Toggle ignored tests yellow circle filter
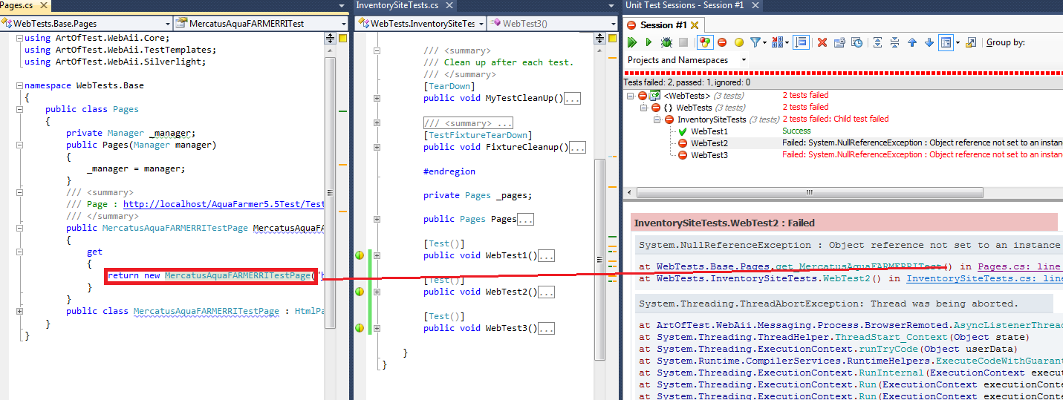Image resolution: width=1063 pixels, height=400 pixels. coord(739,43)
